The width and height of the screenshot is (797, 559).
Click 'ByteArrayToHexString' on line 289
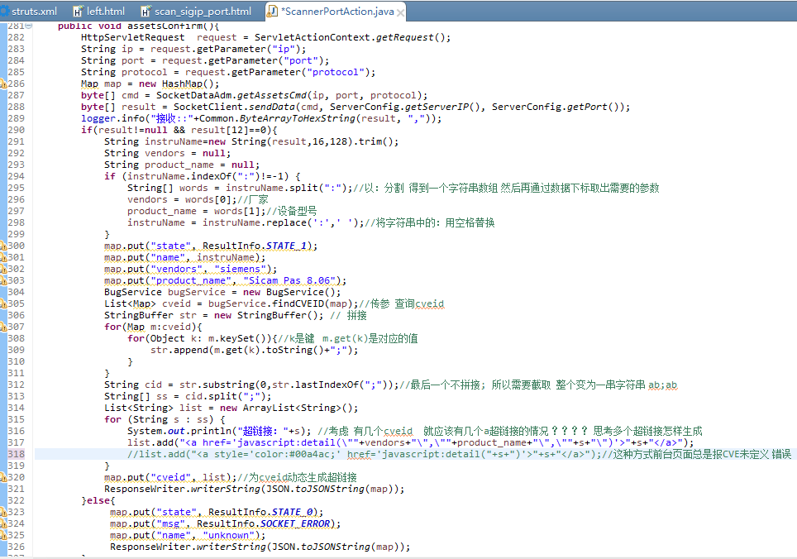298,118
